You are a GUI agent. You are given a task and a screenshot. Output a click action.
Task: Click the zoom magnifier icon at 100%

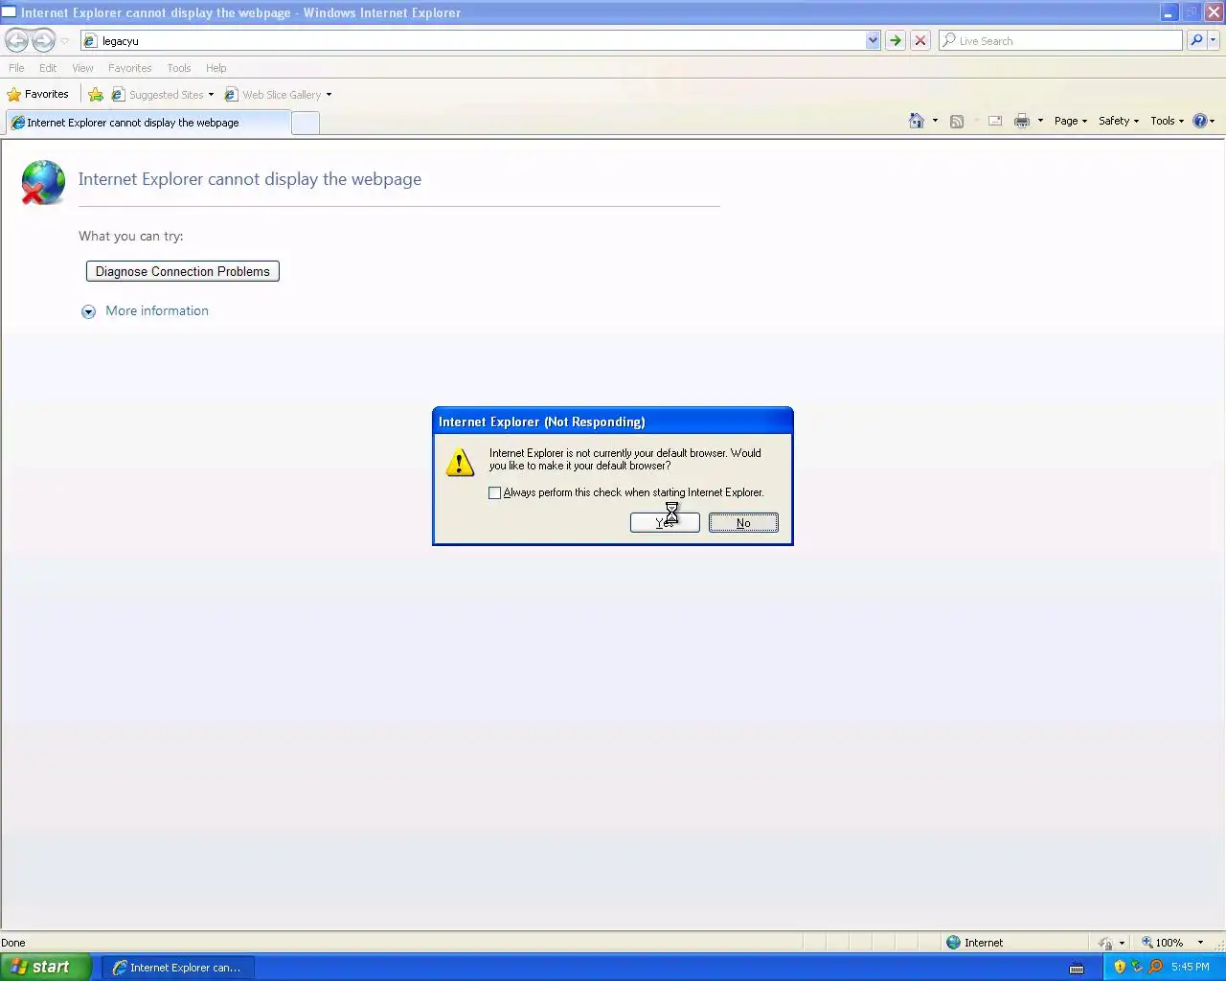tap(1147, 943)
